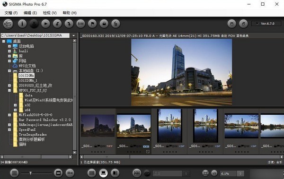
Task: Switch to preview-with-filmstrip layout
Action: pos(103,173)
